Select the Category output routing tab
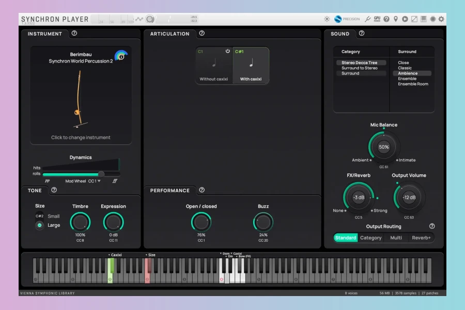Screen dimensions: 465x310 pyautogui.click(x=370, y=238)
